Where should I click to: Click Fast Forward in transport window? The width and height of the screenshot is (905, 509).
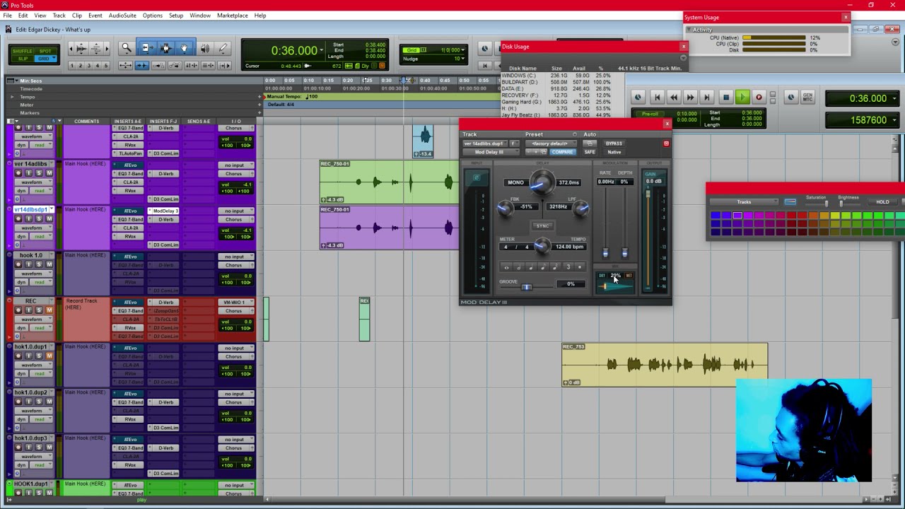click(x=691, y=98)
